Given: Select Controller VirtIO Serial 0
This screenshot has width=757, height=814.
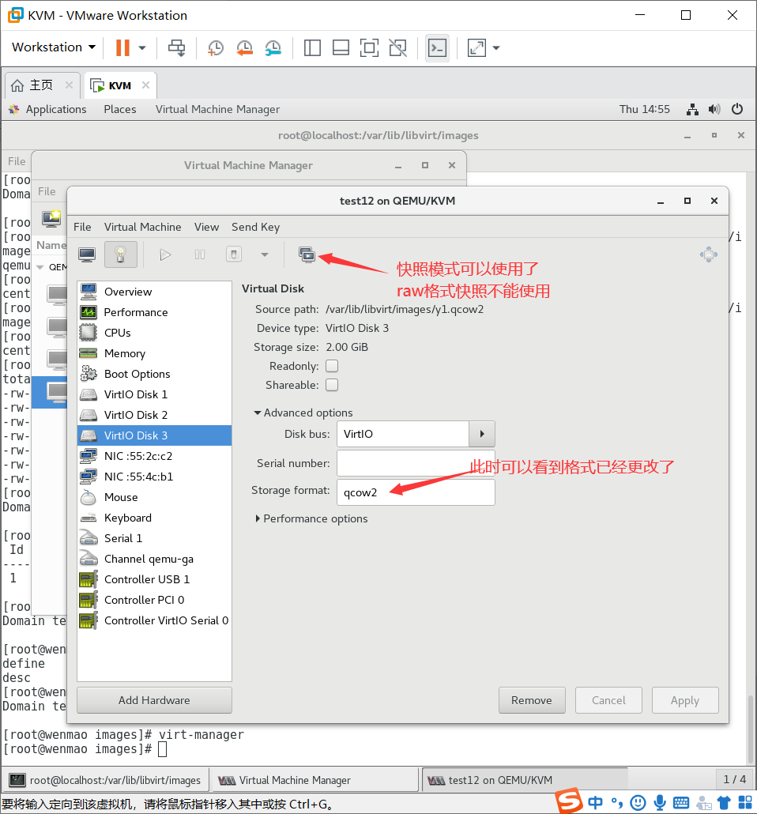Looking at the screenshot, I should coord(154,621).
